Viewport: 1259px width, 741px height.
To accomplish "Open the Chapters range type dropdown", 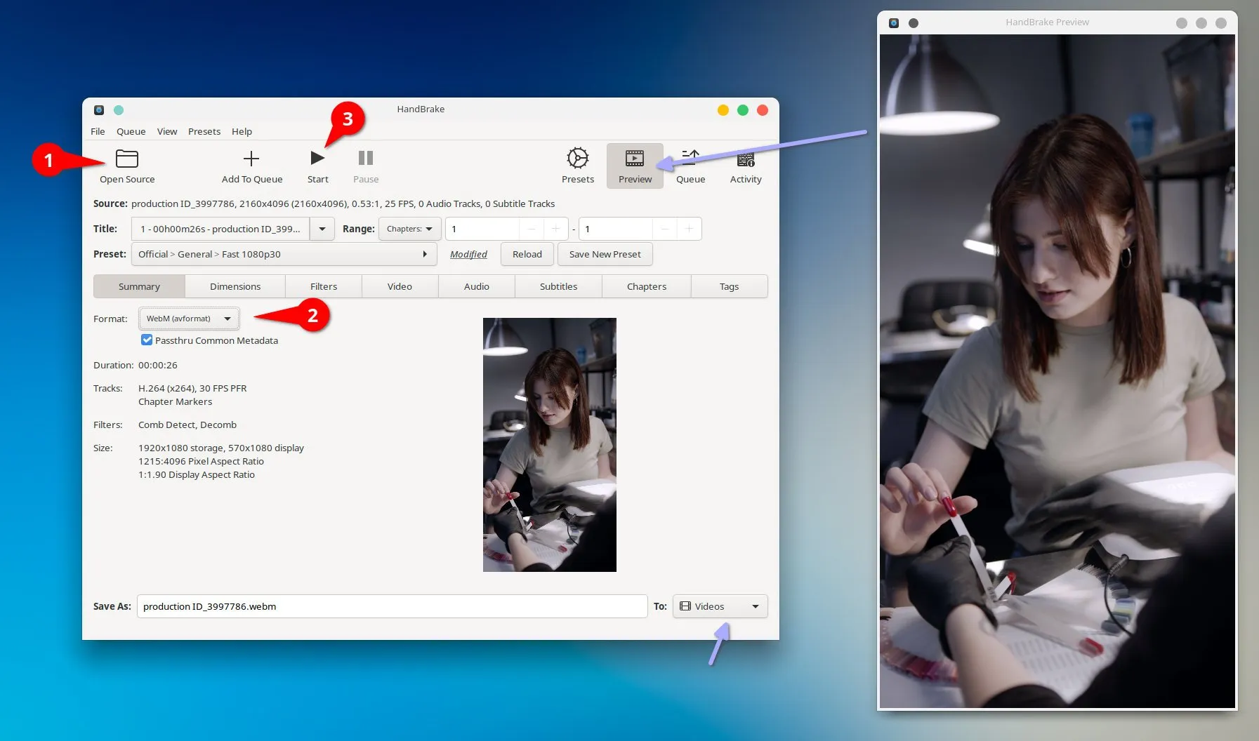I will (x=409, y=228).
